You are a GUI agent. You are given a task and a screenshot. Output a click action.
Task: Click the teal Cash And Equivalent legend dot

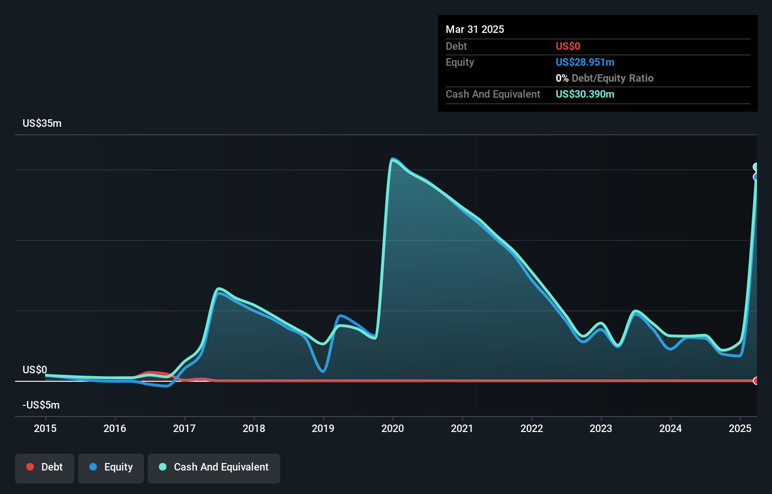point(163,467)
